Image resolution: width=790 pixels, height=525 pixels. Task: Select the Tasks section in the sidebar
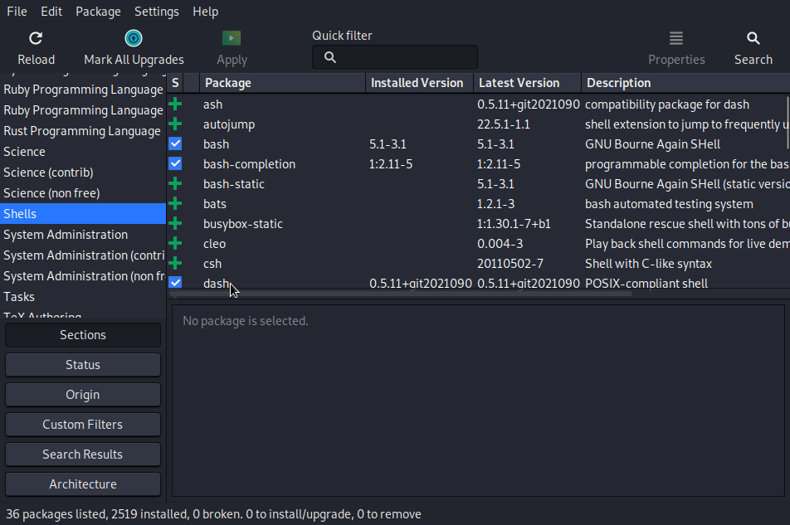pos(82,296)
